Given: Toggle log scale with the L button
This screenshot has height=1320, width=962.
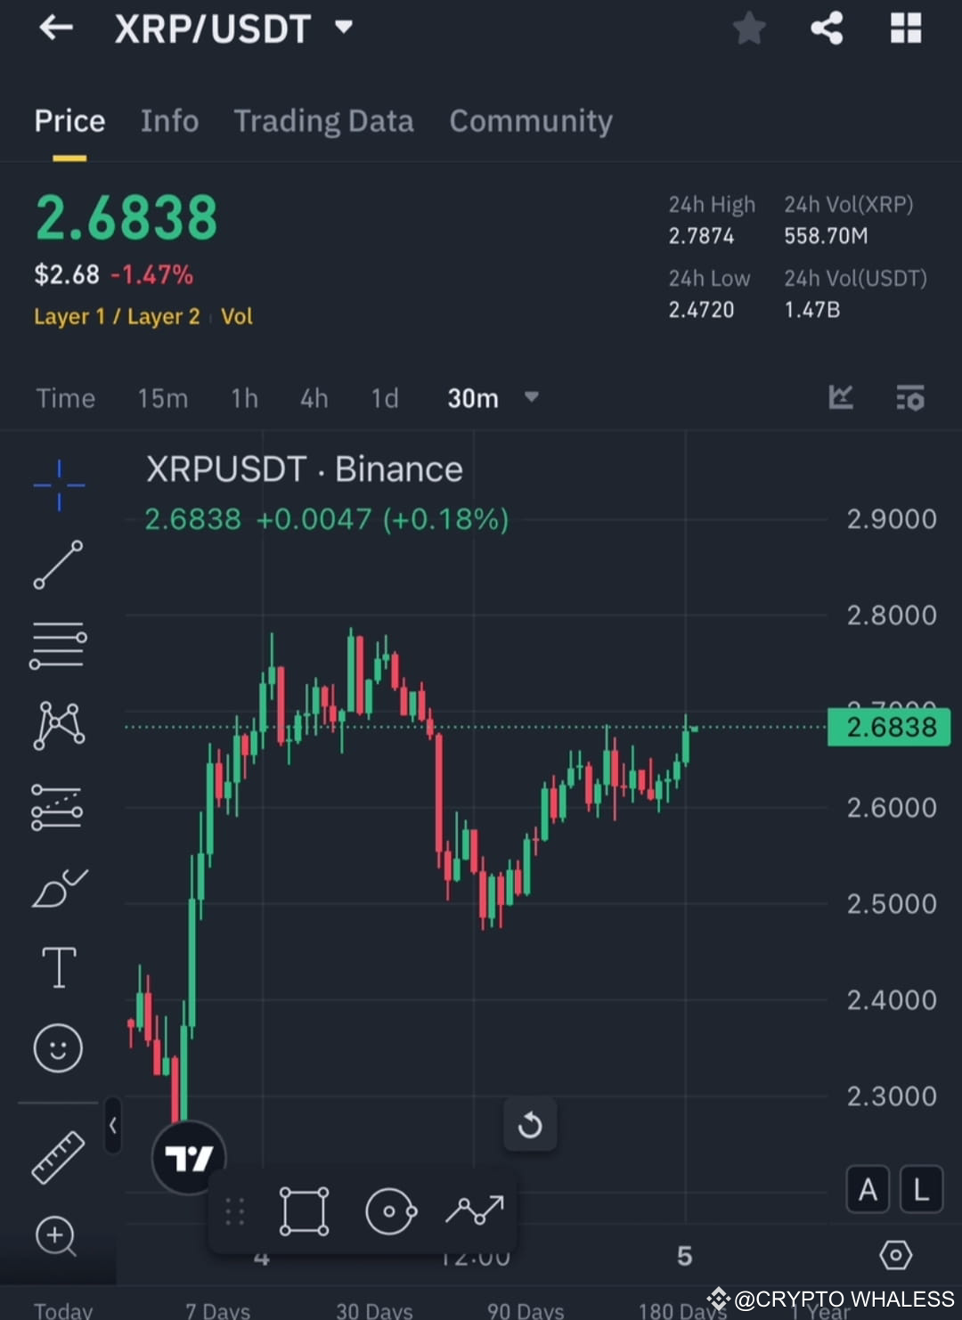Looking at the screenshot, I should coord(922,1189).
